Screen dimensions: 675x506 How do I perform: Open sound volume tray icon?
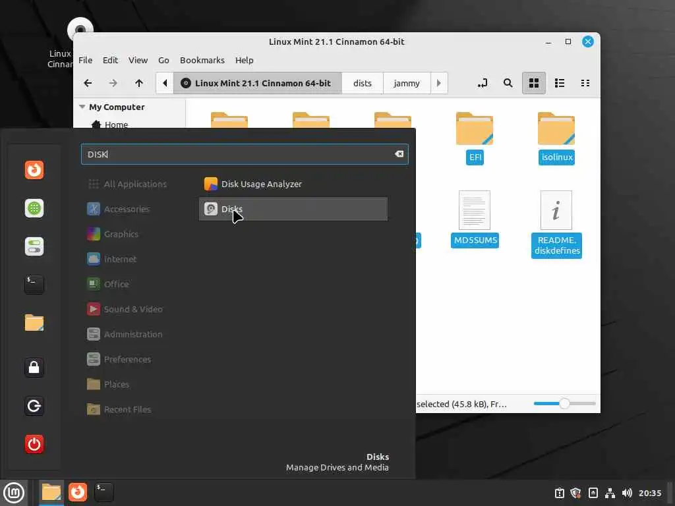[627, 493]
